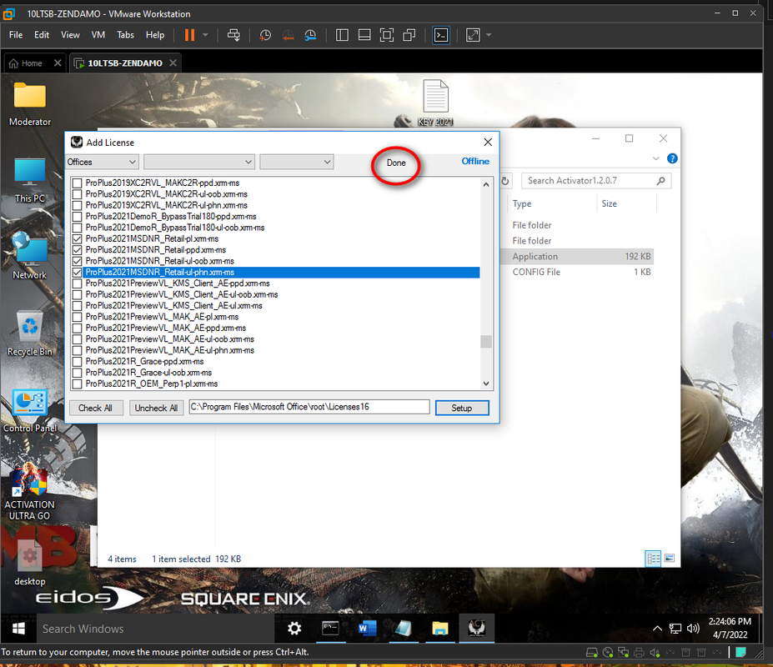Show hidden system tray icons
The image size is (773, 667).
(x=657, y=629)
